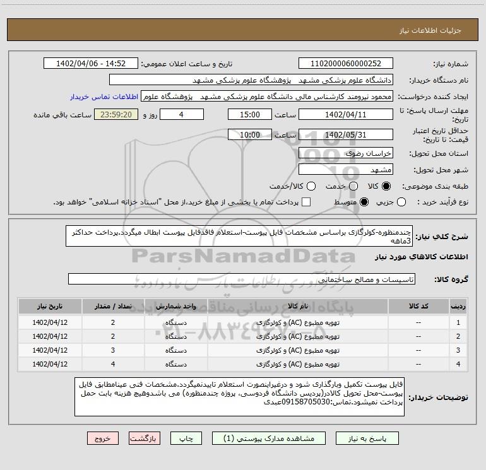Select the کالا radio button

pyautogui.click(x=386, y=186)
